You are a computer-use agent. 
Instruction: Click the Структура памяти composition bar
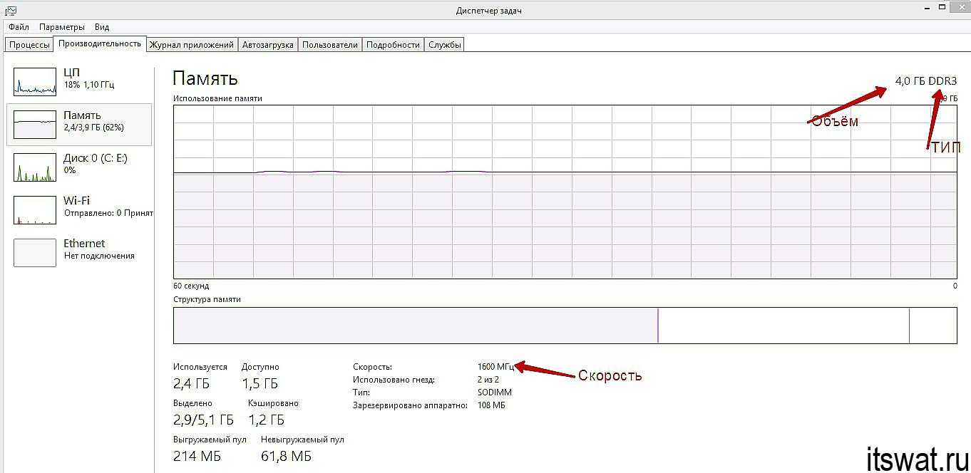tap(565, 326)
